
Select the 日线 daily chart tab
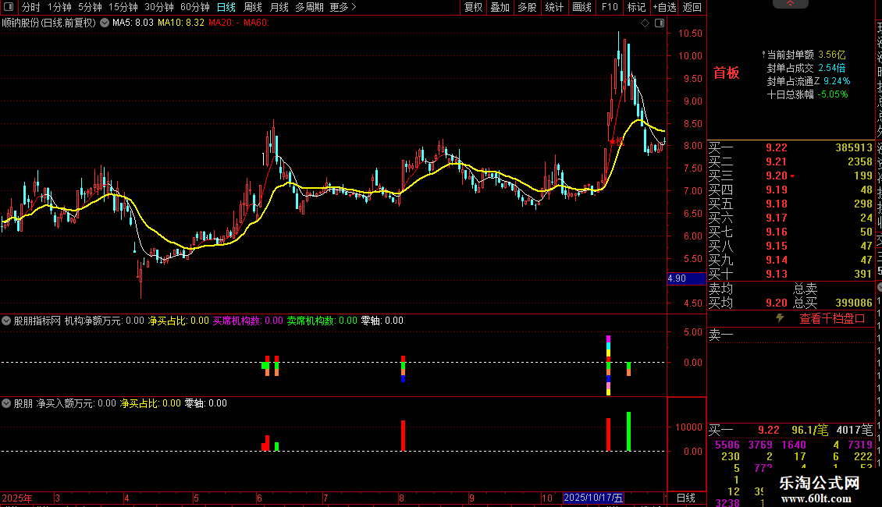tap(226, 7)
